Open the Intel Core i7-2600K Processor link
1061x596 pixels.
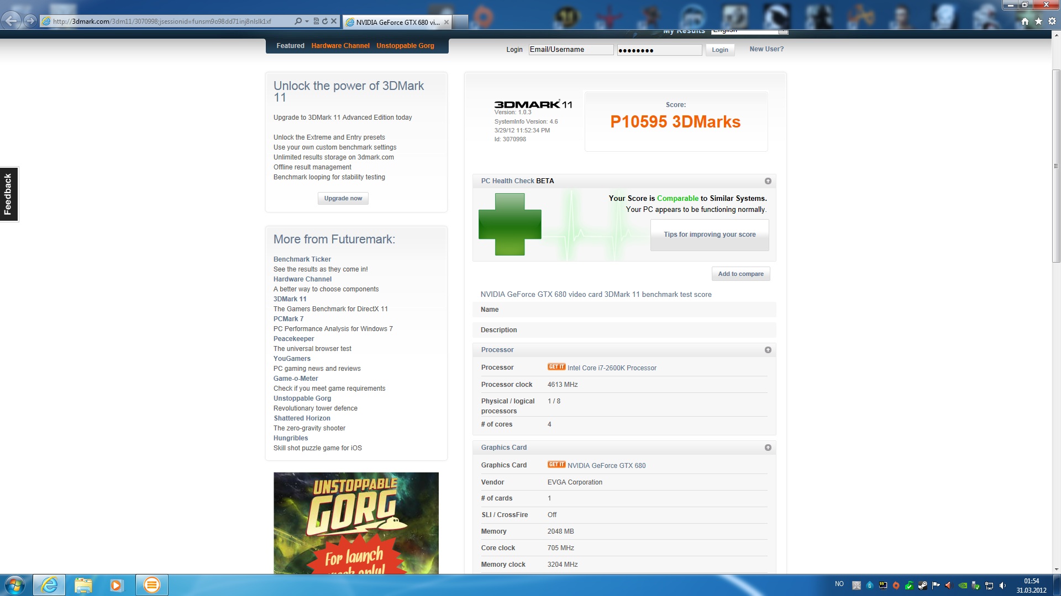(612, 368)
